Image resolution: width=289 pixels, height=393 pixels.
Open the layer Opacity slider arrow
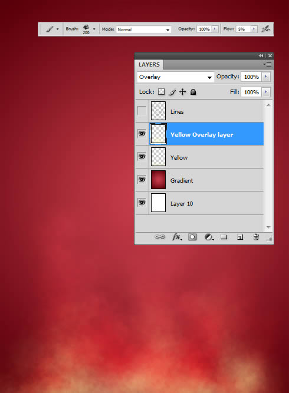[x=266, y=77]
